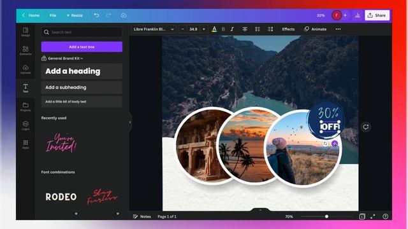
Task: Increase the font size
Action: (204, 29)
